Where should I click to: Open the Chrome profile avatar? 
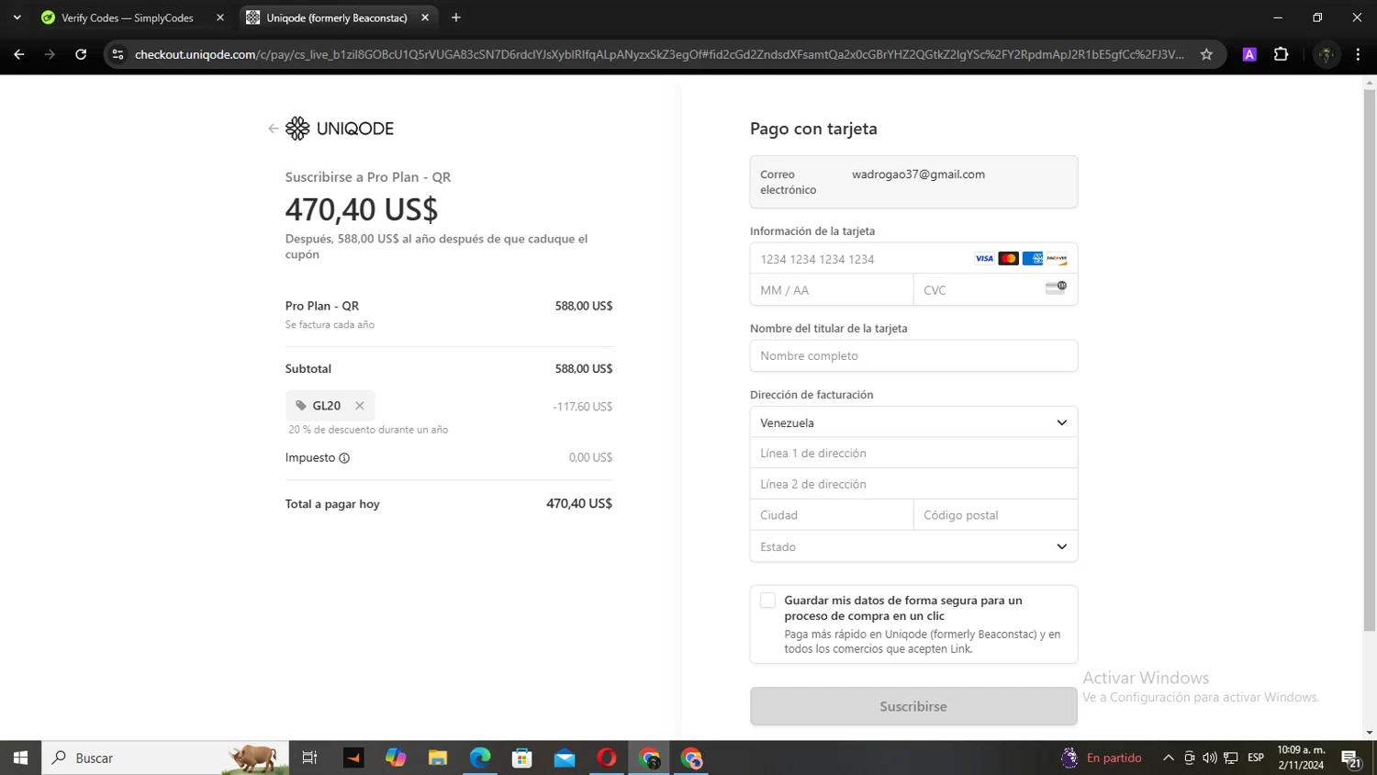pos(1326,55)
